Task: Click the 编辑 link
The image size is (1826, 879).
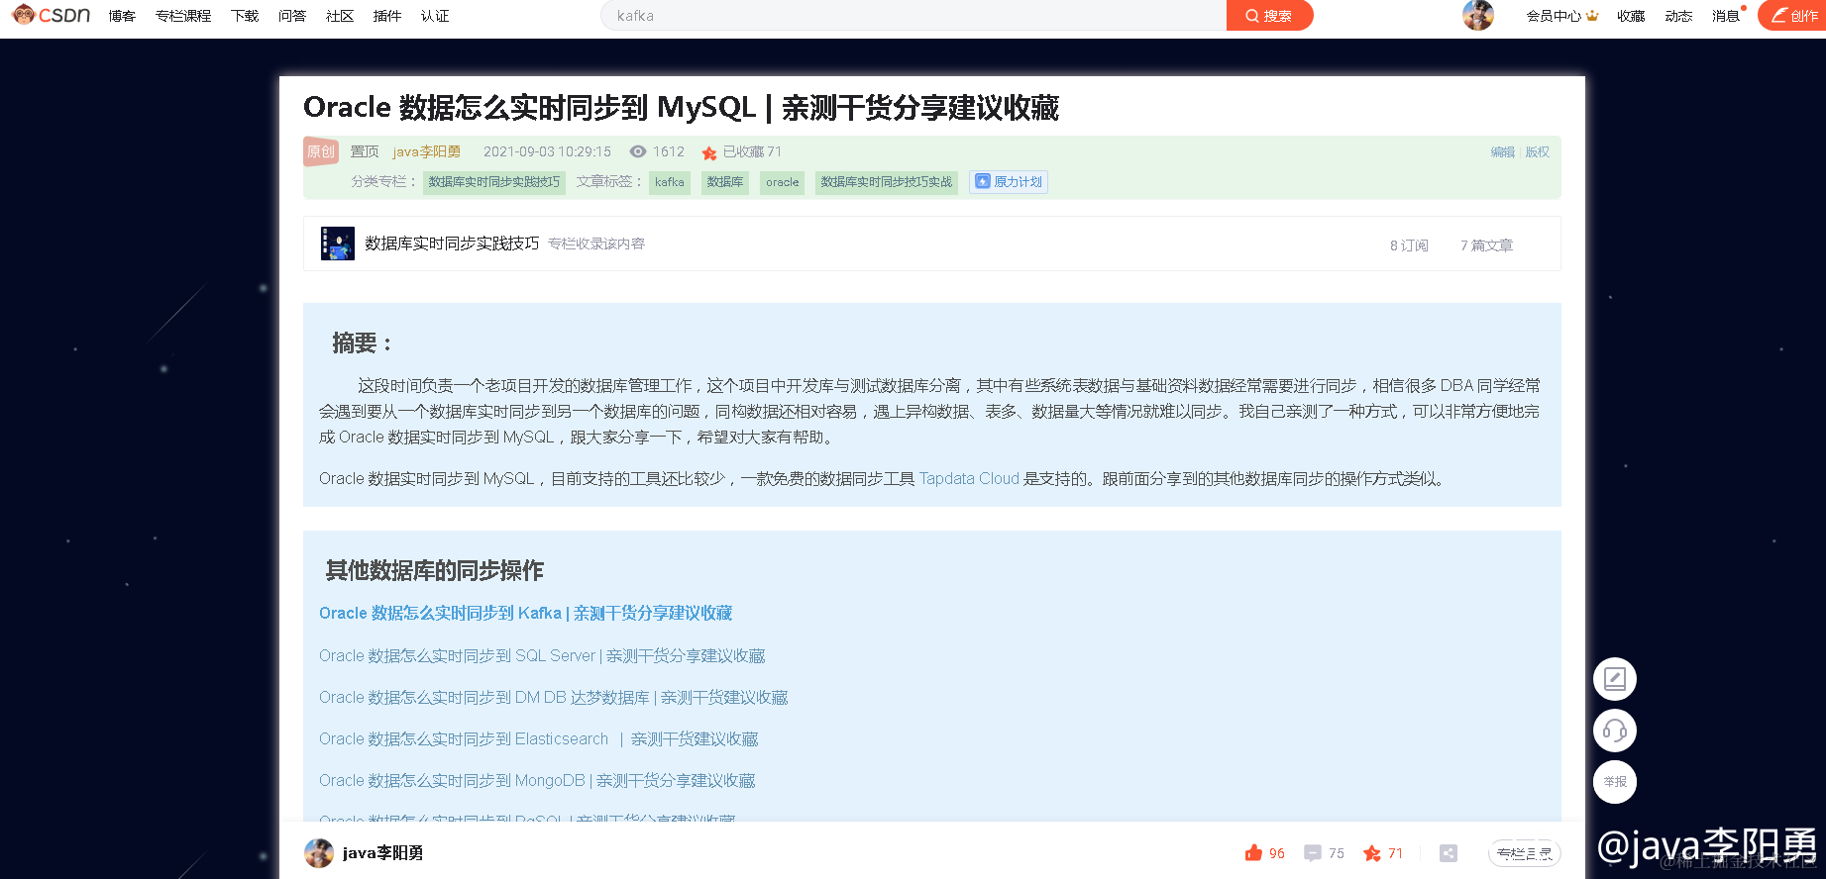Action: (x=1503, y=151)
